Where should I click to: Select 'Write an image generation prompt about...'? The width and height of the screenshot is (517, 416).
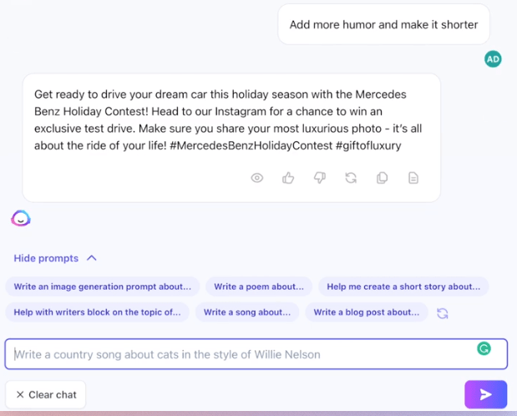point(103,287)
